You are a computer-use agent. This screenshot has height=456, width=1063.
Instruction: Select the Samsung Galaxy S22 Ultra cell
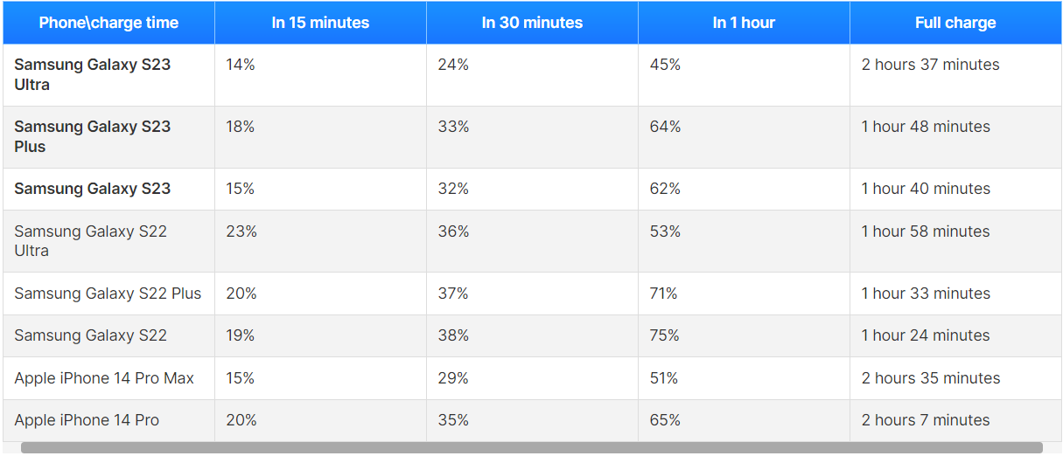click(x=108, y=241)
